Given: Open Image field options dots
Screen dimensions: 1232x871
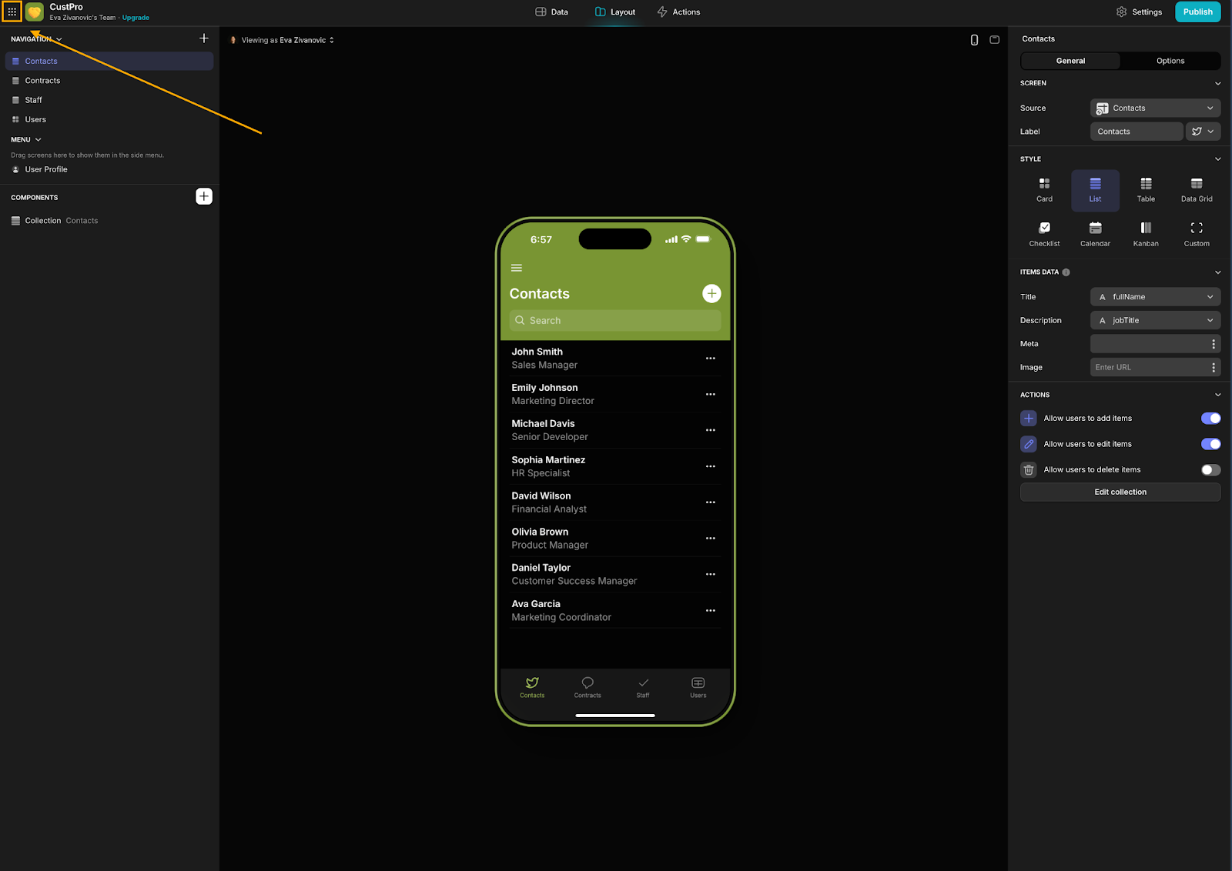Looking at the screenshot, I should (x=1214, y=368).
